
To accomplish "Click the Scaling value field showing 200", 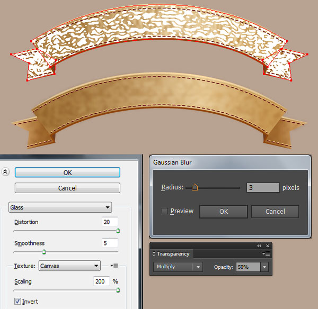I will tap(101, 281).
